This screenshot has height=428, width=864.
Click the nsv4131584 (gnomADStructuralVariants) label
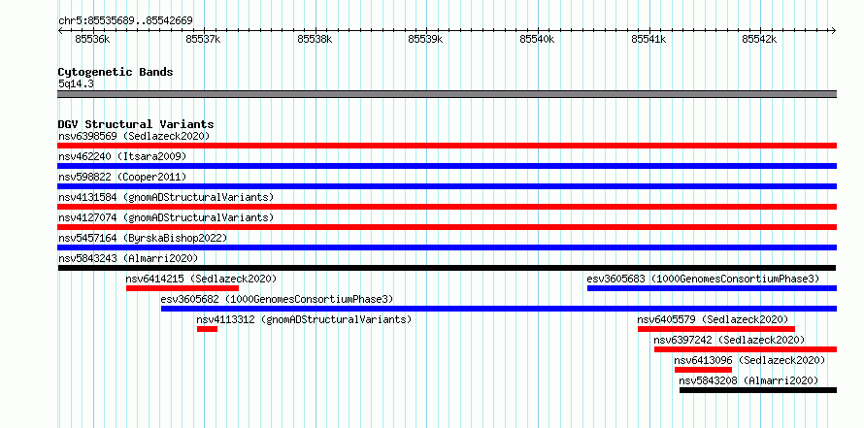click(x=166, y=197)
